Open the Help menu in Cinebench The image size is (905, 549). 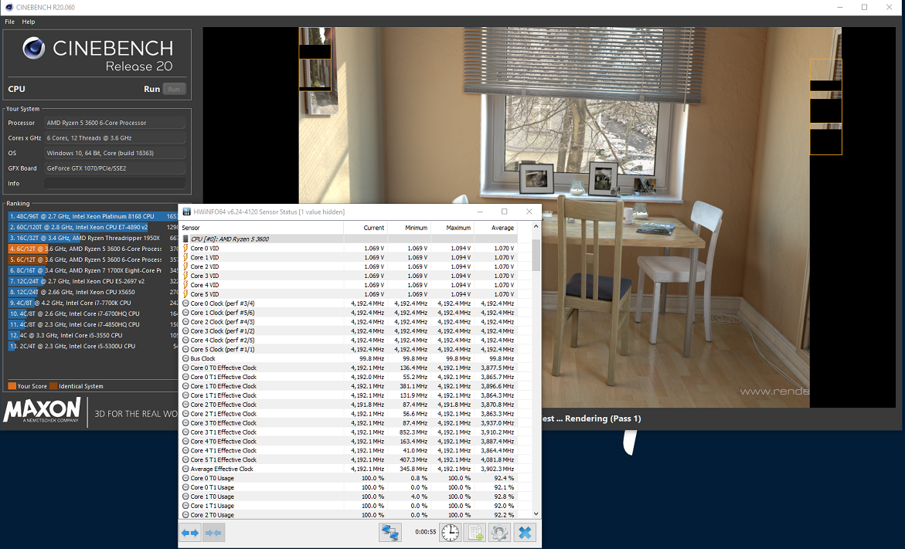point(29,22)
